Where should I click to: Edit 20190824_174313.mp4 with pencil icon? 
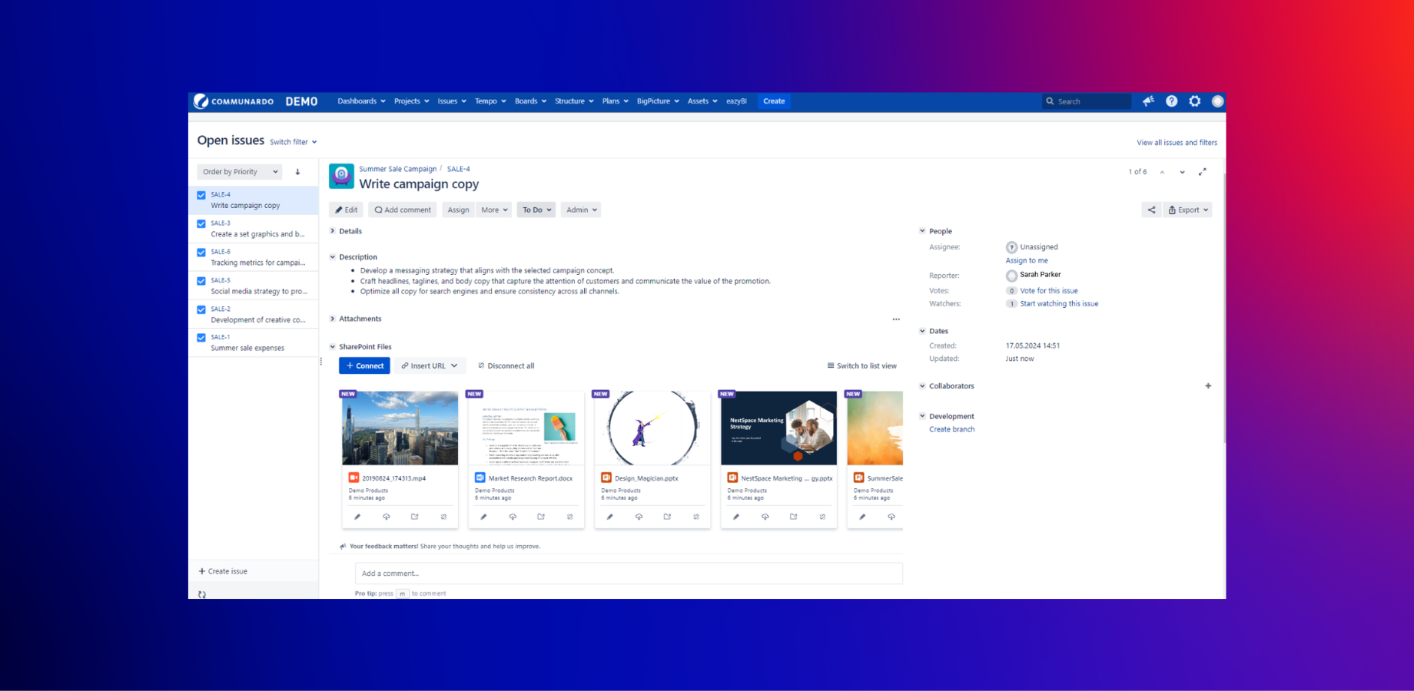(x=357, y=517)
